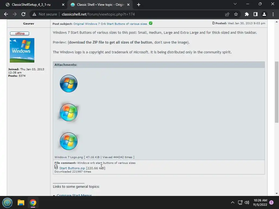Download the Start Buttons.zip file

click(72, 168)
